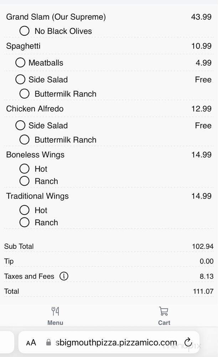The width and height of the screenshot is (218, 357).
Task: Pick Hot flavor for Traditional Wings
Action: click(x=24, y=210)
